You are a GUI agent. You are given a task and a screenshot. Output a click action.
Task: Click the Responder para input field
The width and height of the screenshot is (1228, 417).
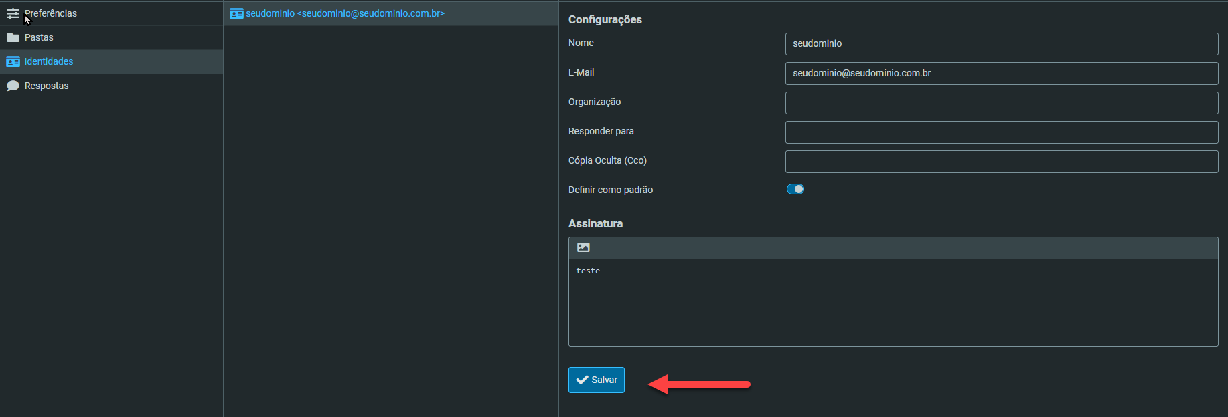click(1001, 132)
